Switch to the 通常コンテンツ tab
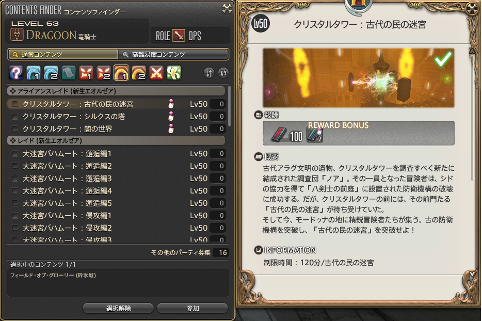 (x=63, y=54)
